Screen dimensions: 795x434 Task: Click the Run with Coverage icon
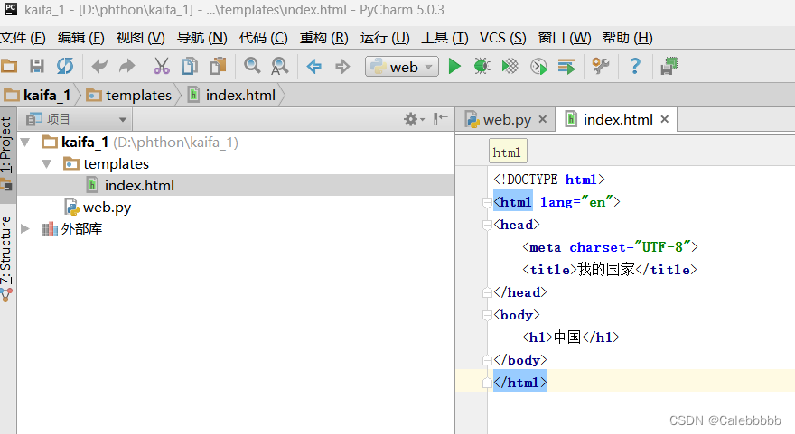point(510,67)
